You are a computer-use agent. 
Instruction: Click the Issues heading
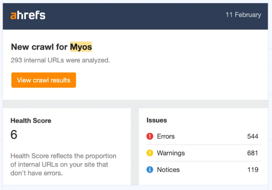coord(157,120)
